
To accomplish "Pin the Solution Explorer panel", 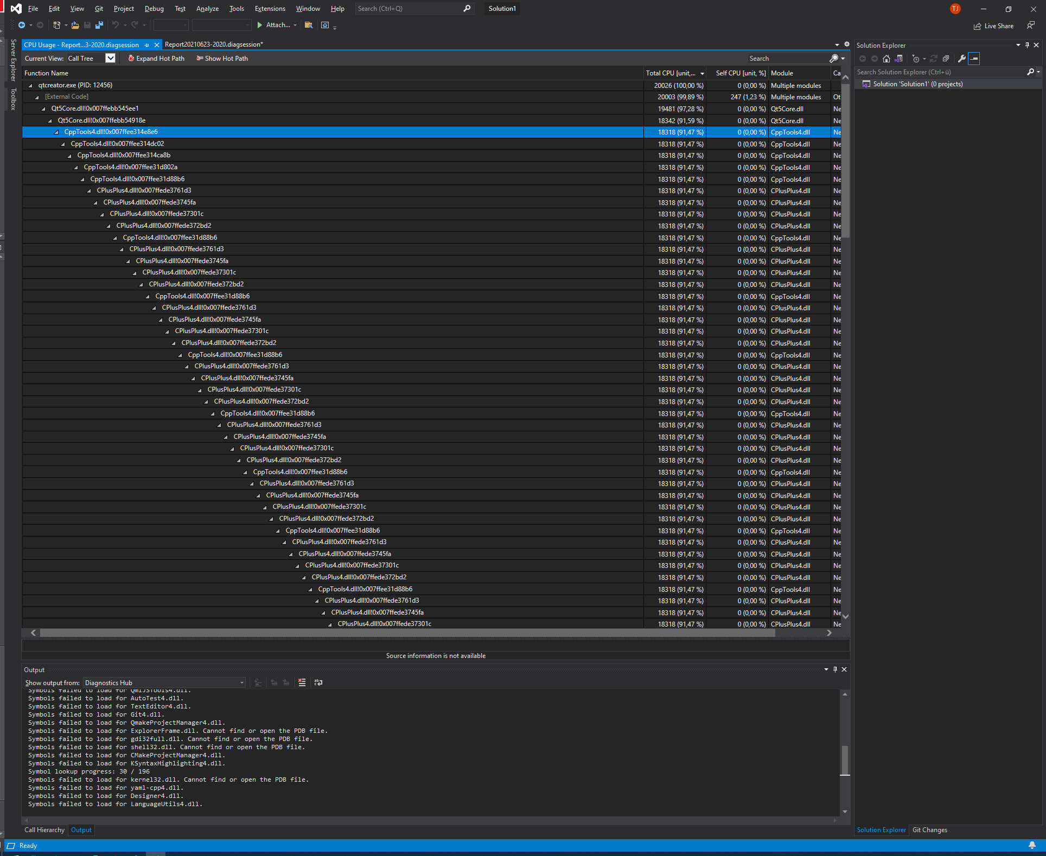I will [1027, 45].
